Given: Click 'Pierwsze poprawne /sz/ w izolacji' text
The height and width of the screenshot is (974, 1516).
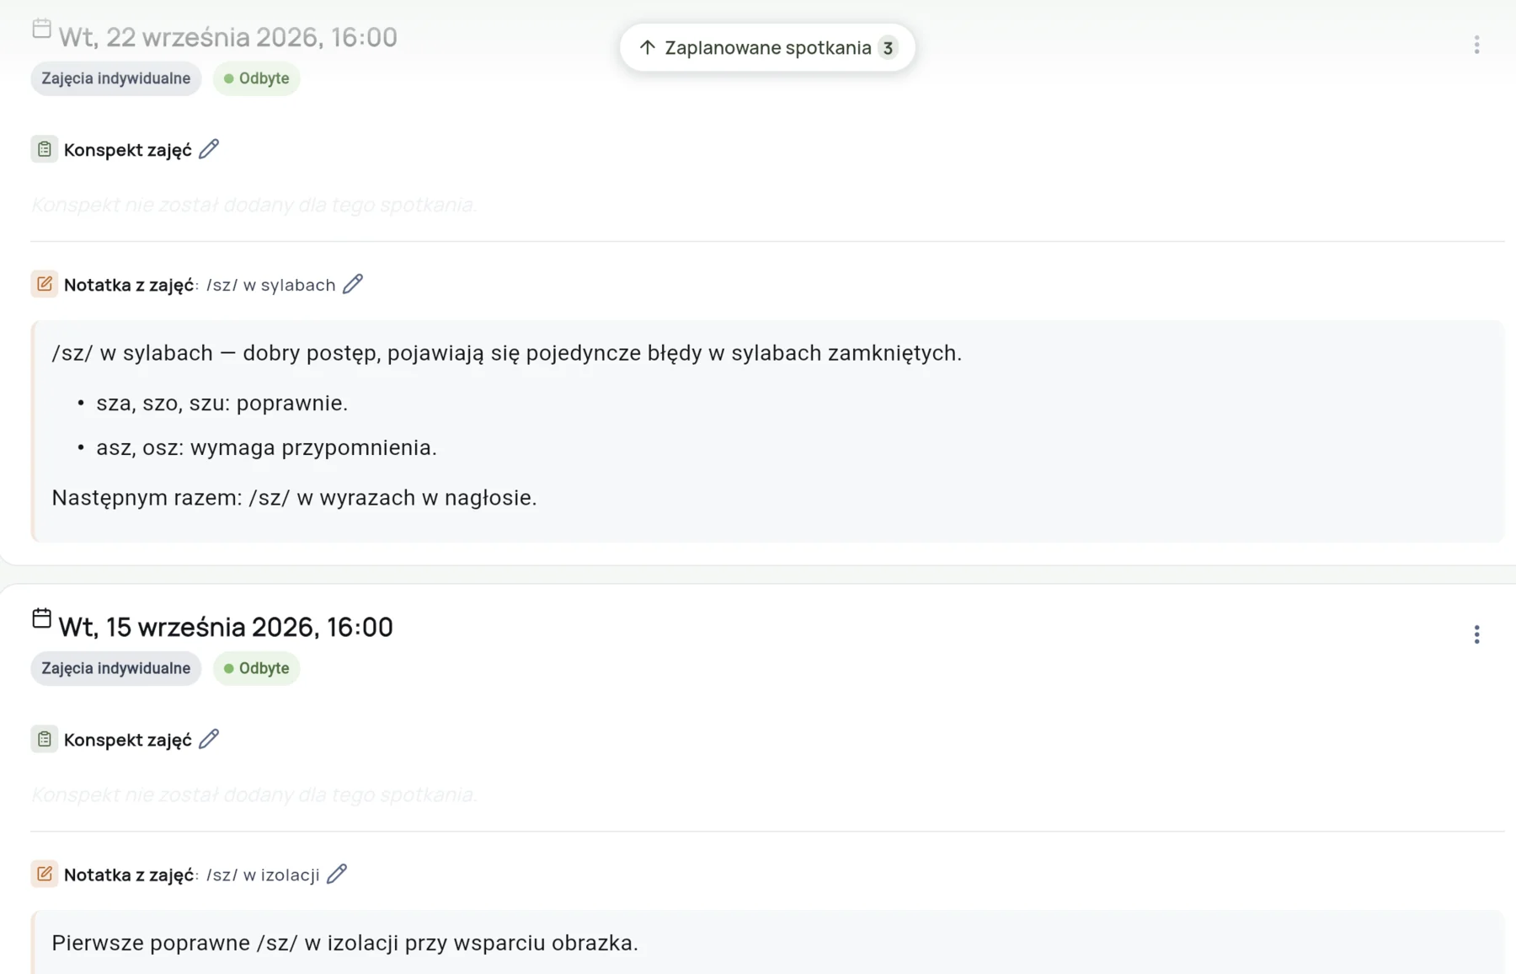Looking at the screenshot, I should (x=345, y=943).
